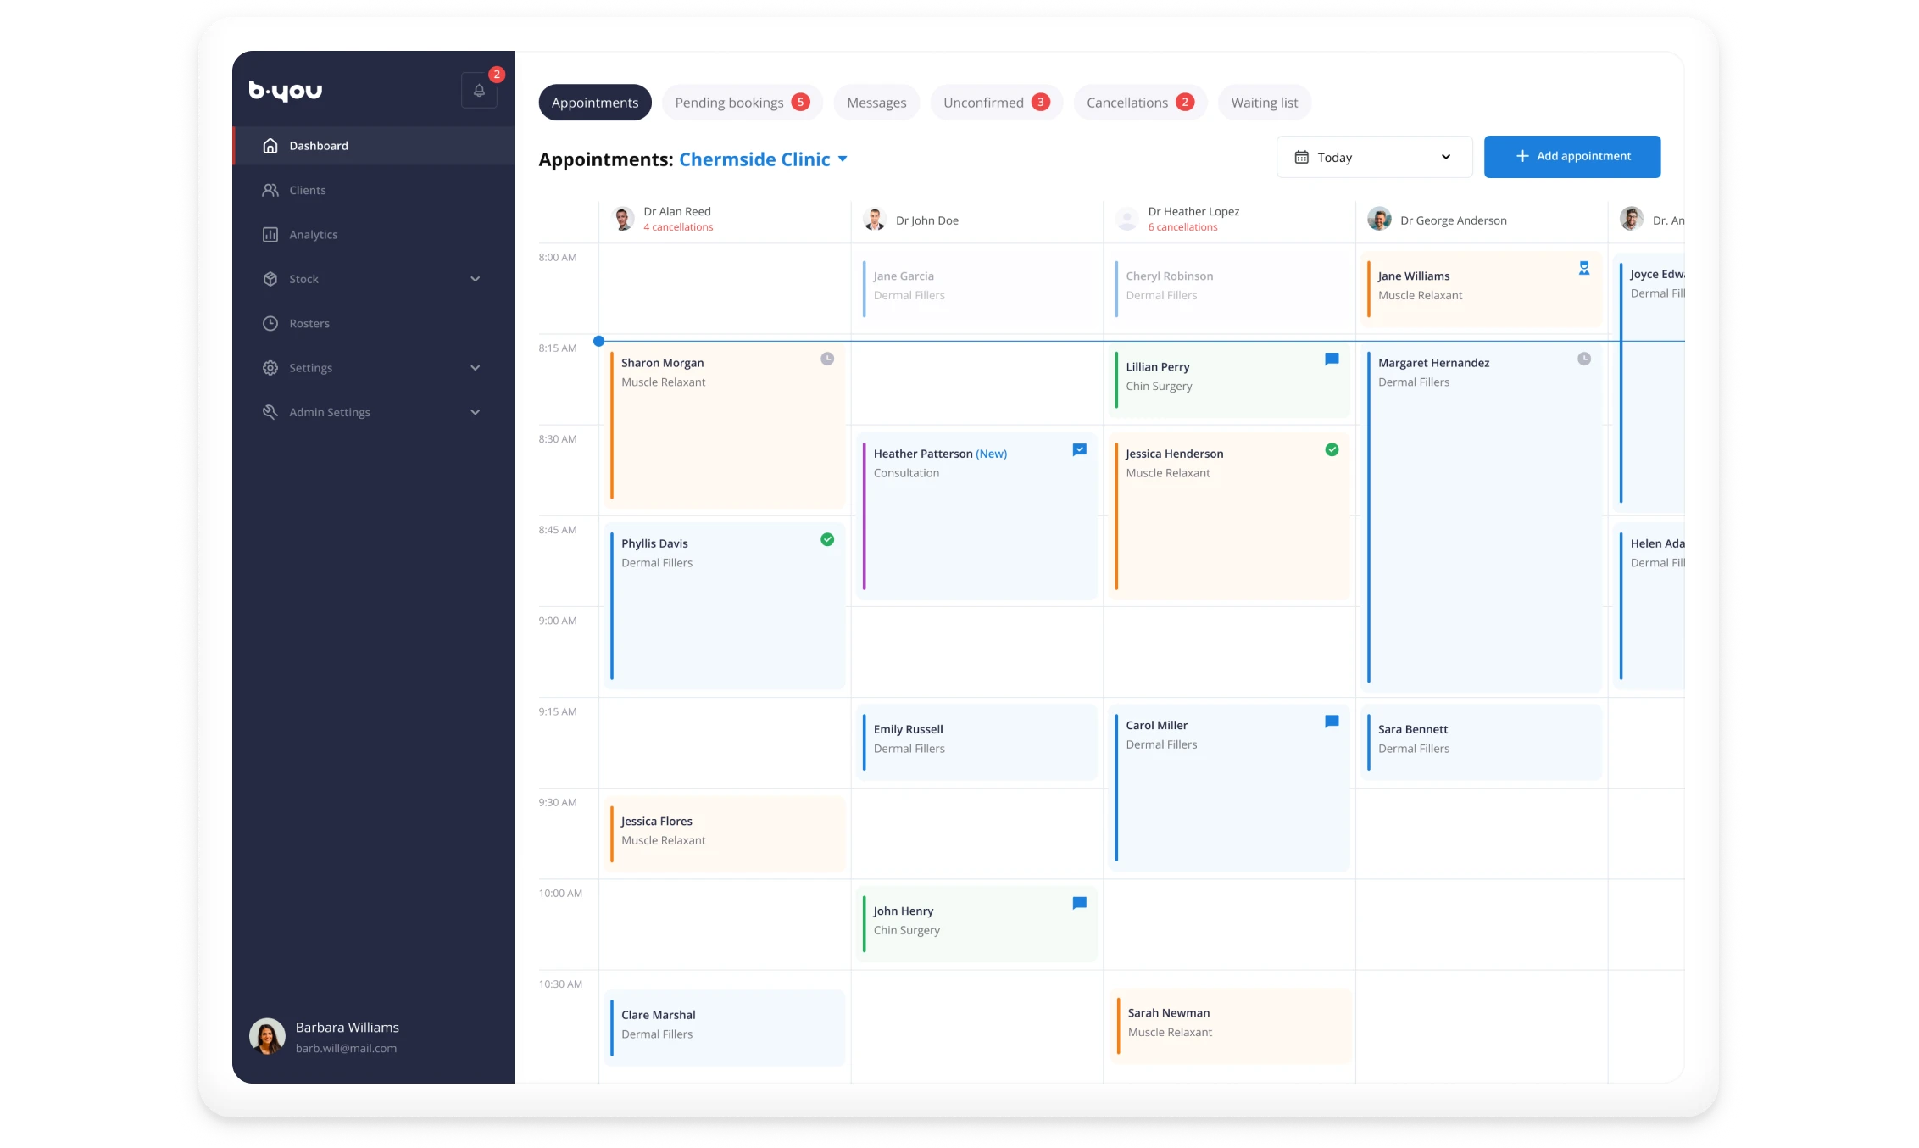1919x1148 pixels.
Task: Click the green check on Phyllis Davis' appointment
Action: pos(827,539)
